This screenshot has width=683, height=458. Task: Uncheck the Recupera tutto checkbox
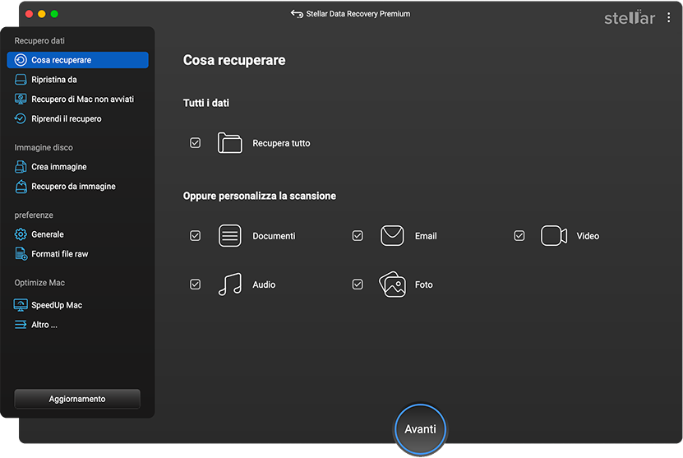[195, 143]
